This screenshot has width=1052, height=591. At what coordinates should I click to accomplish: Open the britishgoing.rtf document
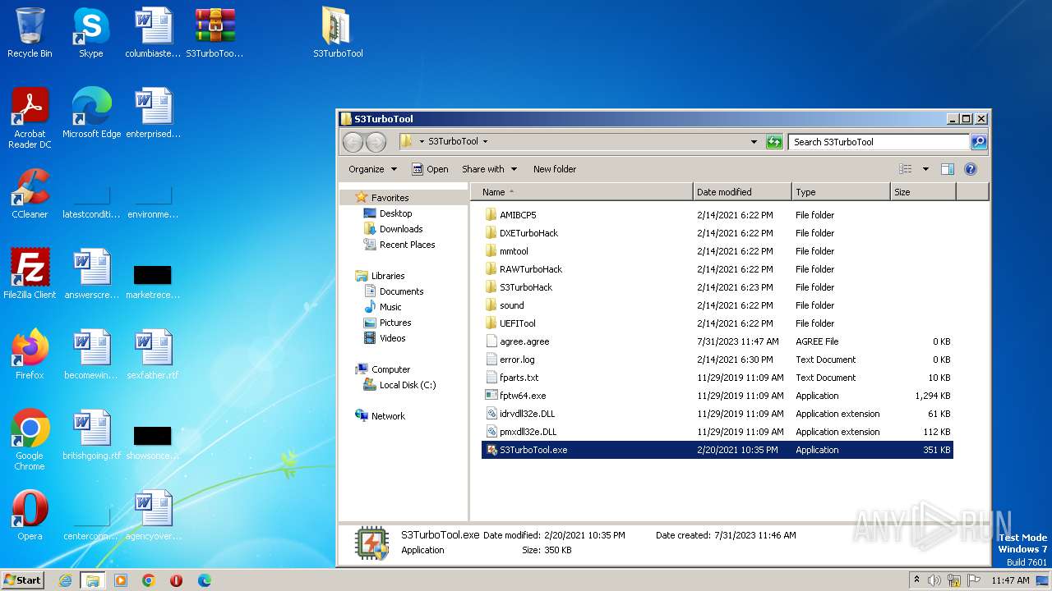pyautogui.click(x=91, y=435)
